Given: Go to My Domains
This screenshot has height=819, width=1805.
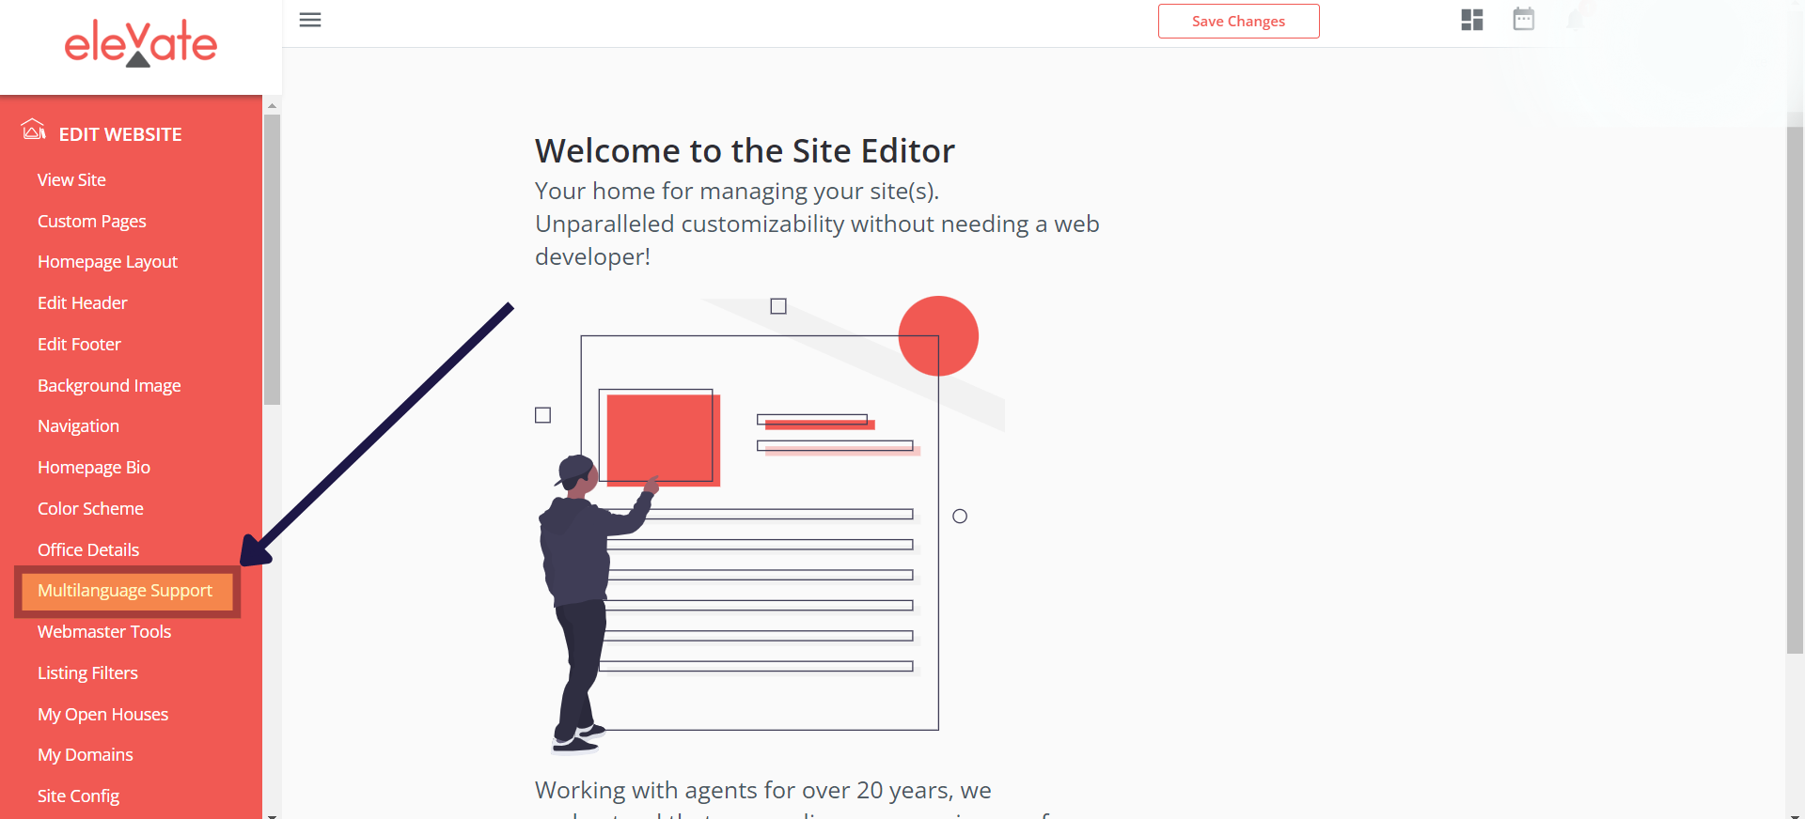Looking at the screenshot, I should 86,755.
